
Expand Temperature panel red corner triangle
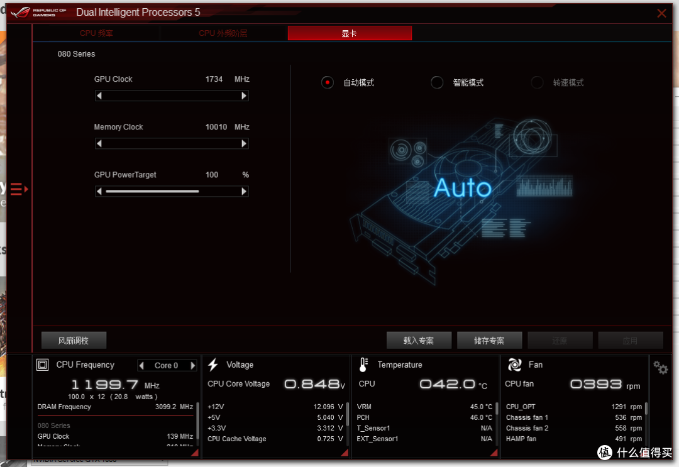[x=494, y=453]
